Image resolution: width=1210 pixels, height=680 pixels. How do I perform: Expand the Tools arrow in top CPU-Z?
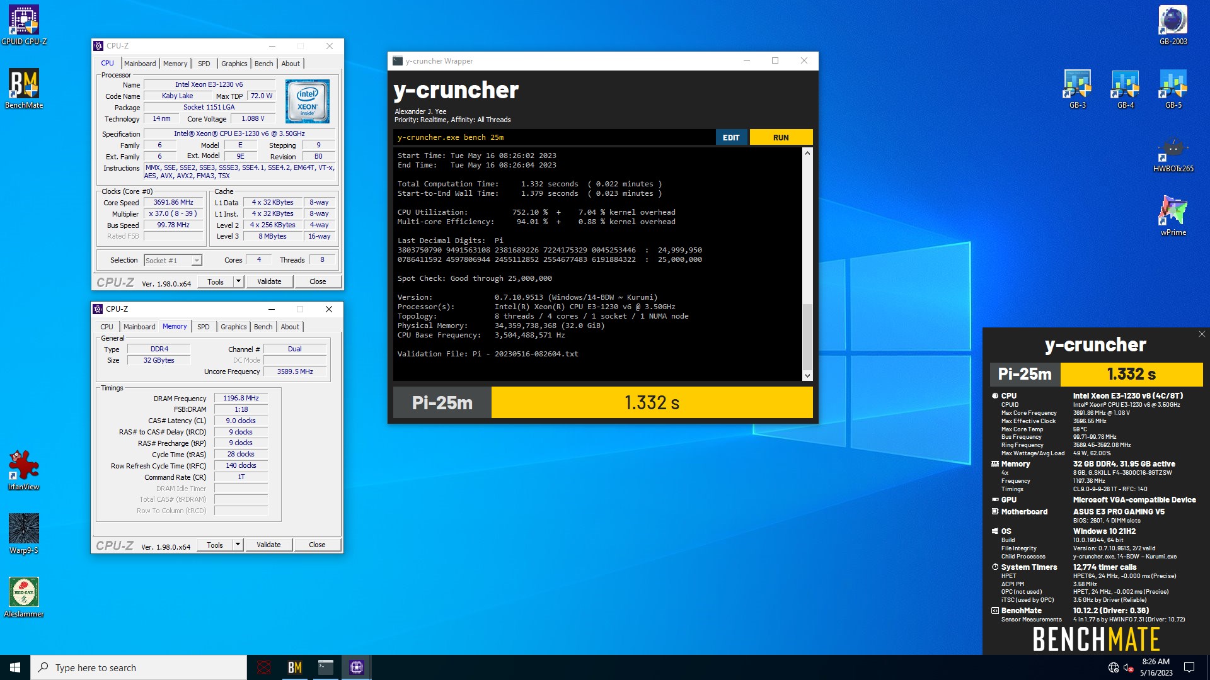click(x=238, y=281)
